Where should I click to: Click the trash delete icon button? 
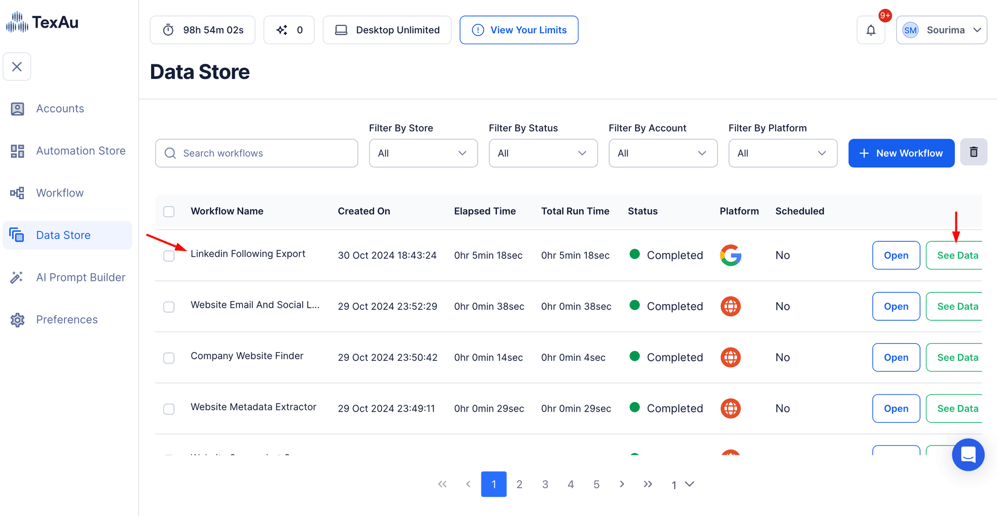point(974,153)
